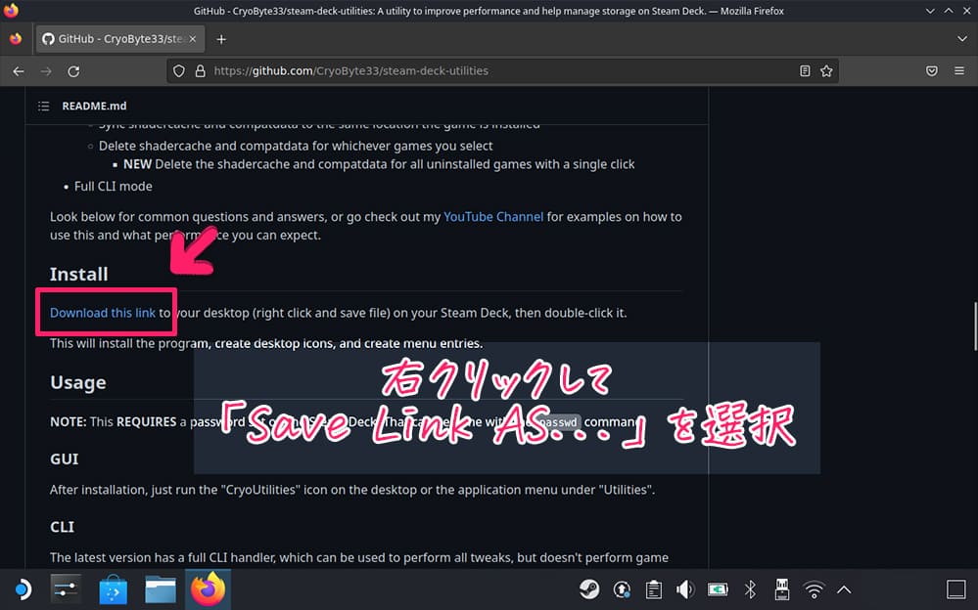Expand hidden system tray icons

pyautogui.click(x=844, y=589)
